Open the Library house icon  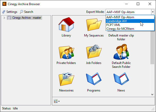click(x=66, y=25)
